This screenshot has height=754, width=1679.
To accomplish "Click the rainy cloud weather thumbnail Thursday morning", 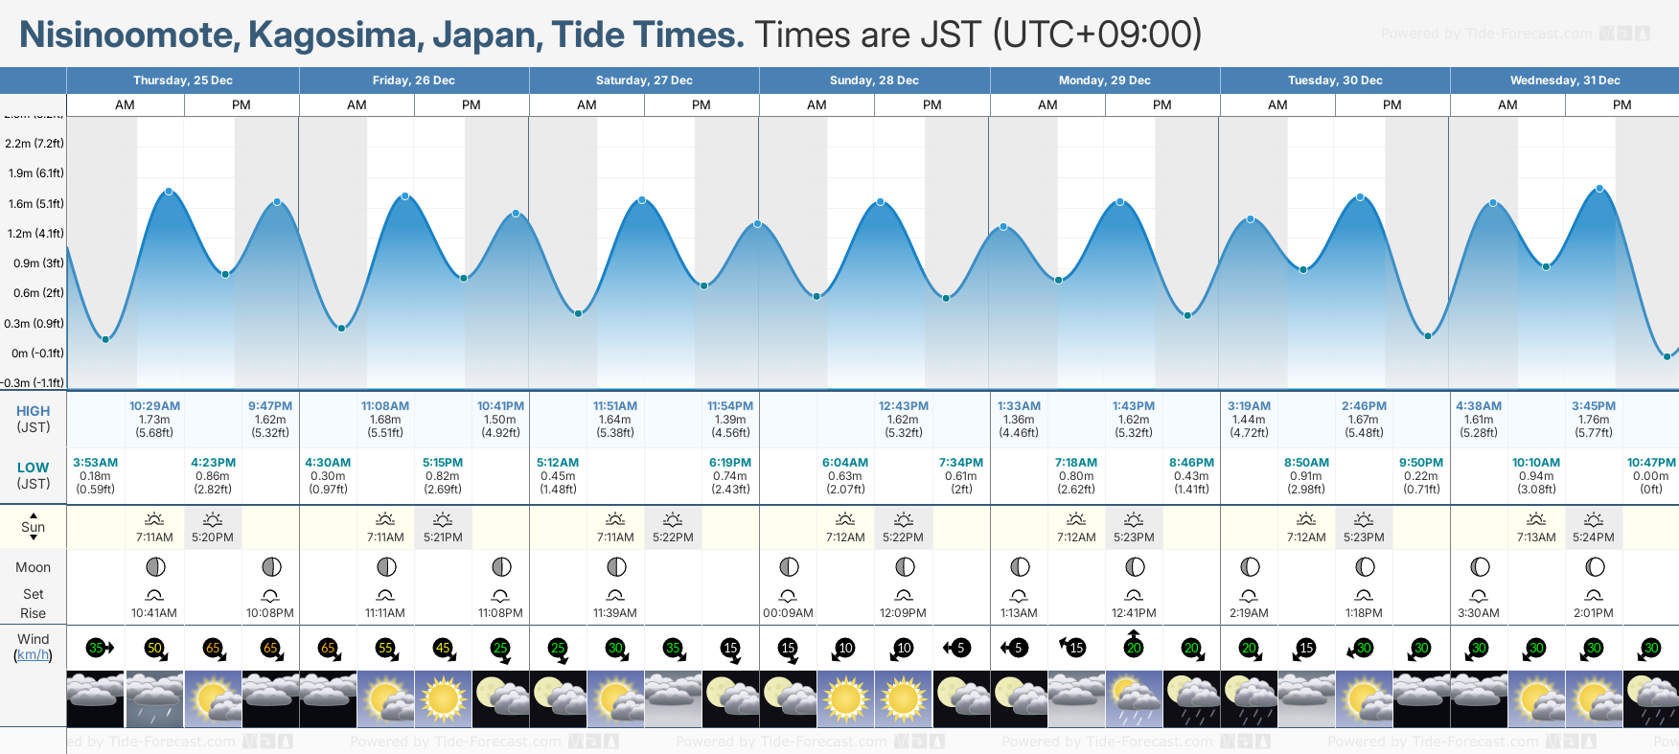I will [x=154, y=699].
